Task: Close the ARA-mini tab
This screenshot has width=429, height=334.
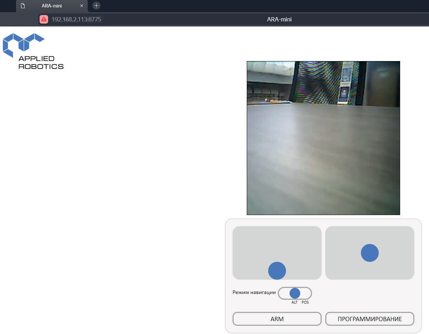Action: (x=82, y=6)
